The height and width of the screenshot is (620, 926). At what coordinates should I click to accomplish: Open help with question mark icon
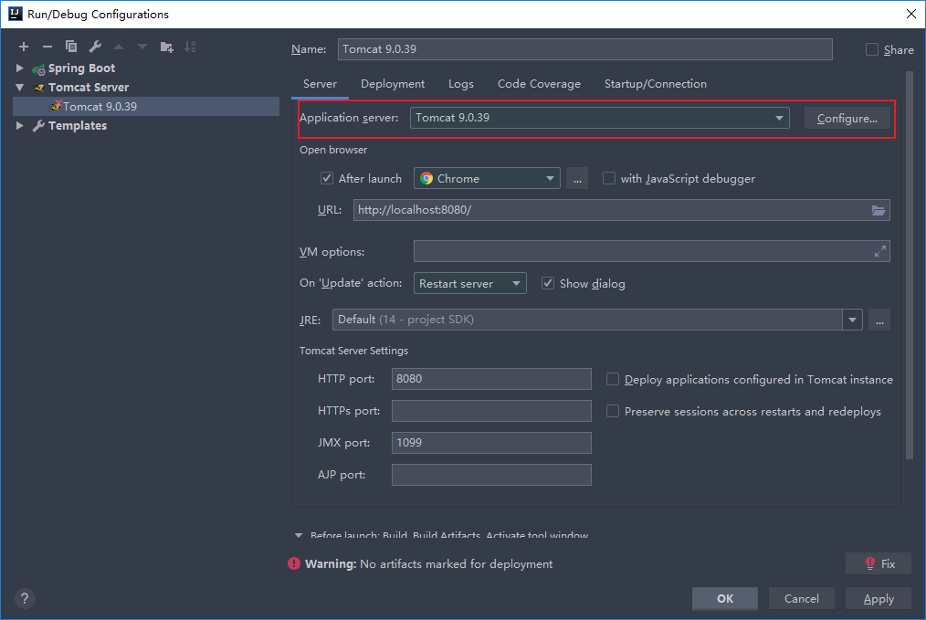pyautogui.click(x=25, y=599)
